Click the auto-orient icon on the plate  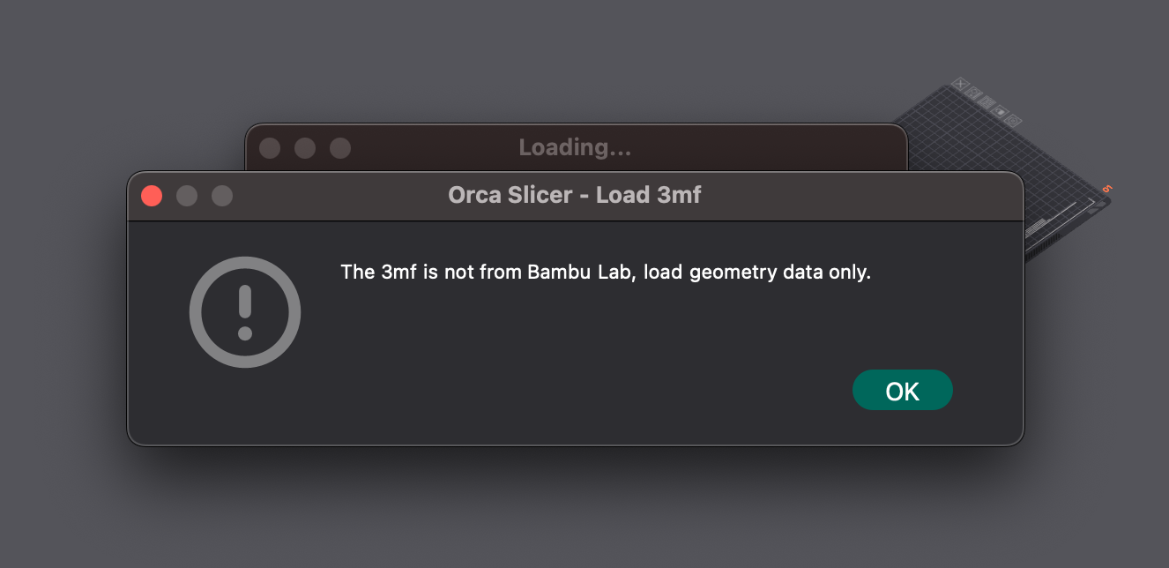tap(987, 101)
